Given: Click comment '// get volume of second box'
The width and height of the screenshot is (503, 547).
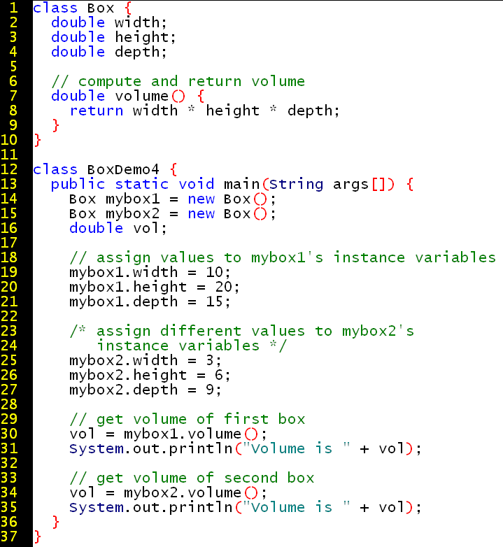Looking at the screenshot, I should pos(192,478).
